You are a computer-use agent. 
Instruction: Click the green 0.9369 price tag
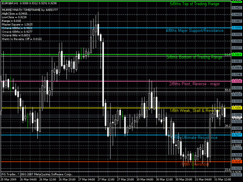pyautogui.click(x=237, y=54)
